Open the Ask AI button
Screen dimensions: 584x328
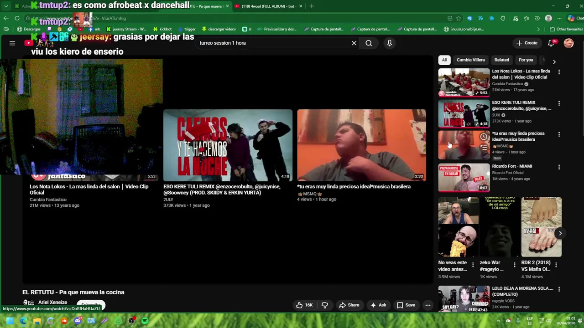point(378,305)
